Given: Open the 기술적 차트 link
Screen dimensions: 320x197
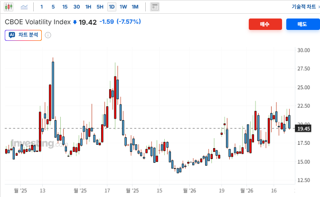Looking at the screenshot, I should [x=304, y=7].
